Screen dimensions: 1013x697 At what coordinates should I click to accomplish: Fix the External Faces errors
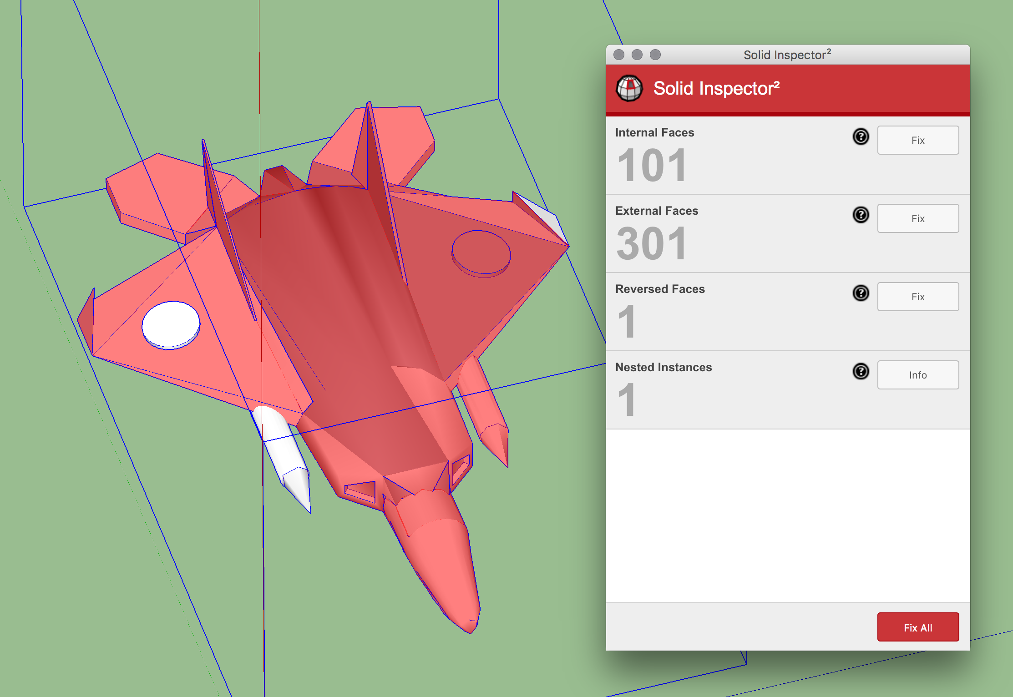point(918,218)
